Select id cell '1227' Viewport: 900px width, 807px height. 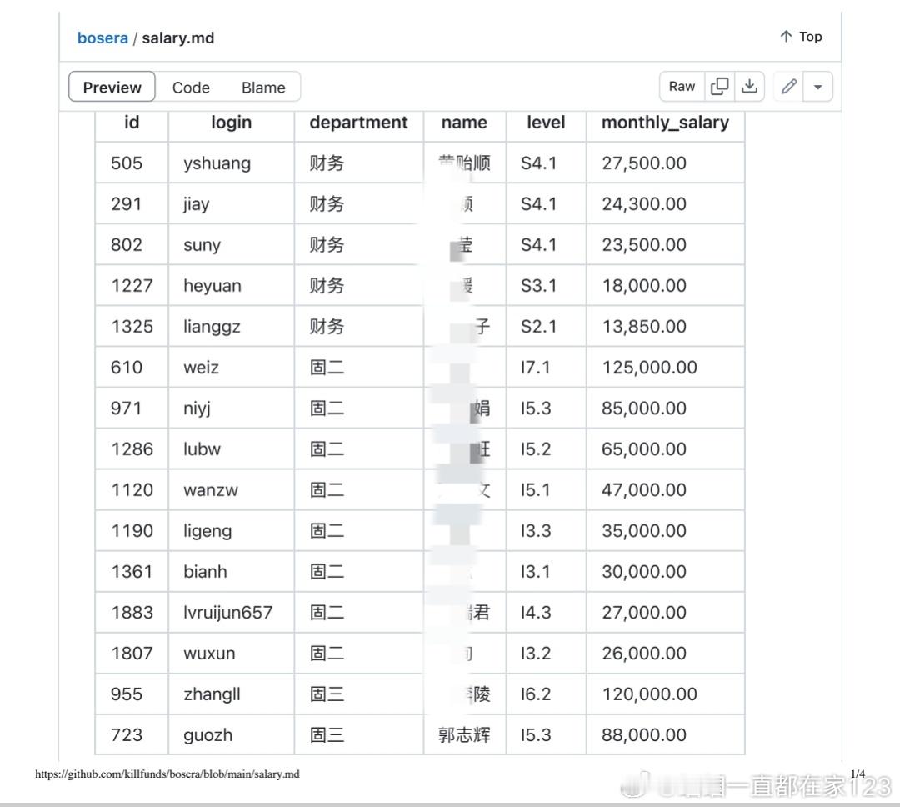point(132,285)
